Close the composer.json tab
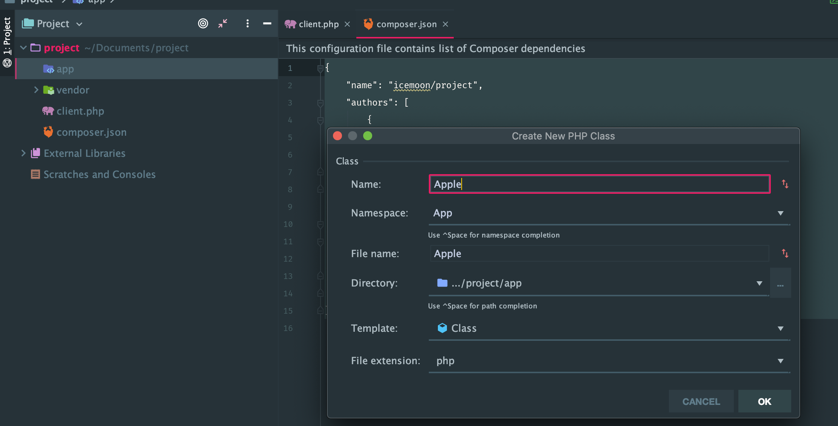This screenshot has width=838, height=426. tap(446, 25)
